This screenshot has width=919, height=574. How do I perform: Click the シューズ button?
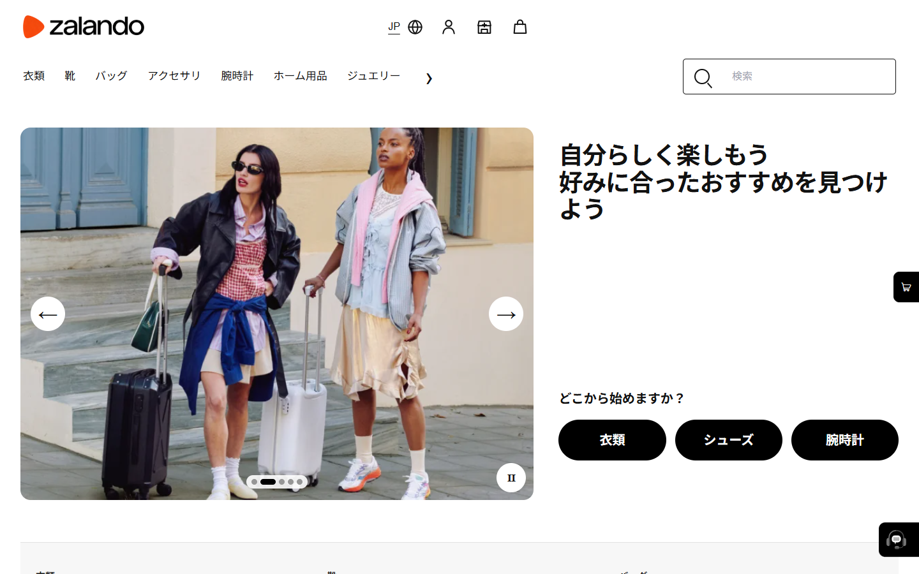point(729,440)
